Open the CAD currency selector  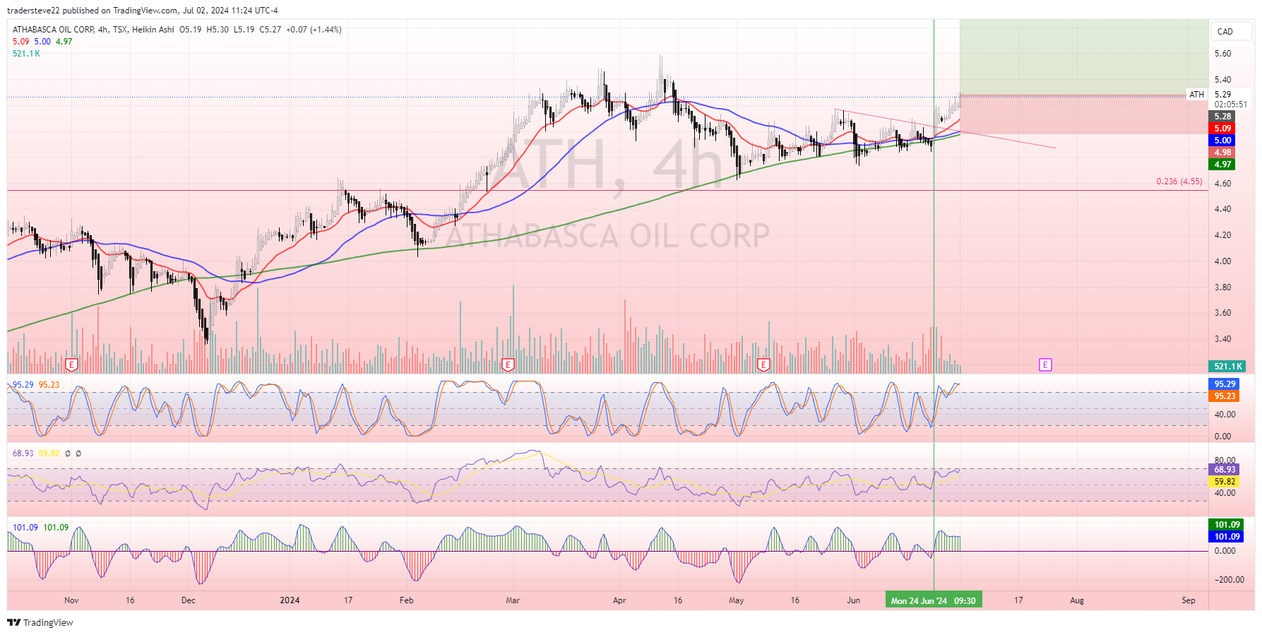[1232, 31]
